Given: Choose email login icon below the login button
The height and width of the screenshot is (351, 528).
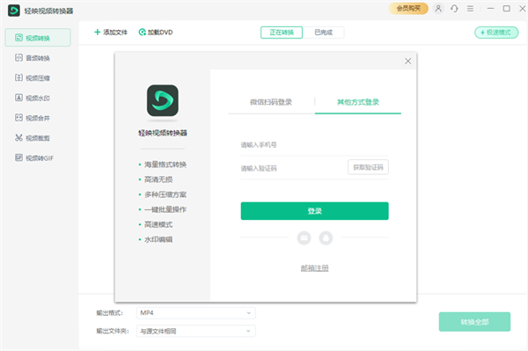Looking at the screenshot, I should (x=304, y=238).
